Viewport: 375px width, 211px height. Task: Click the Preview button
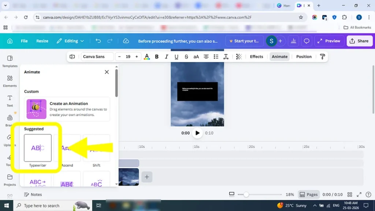click(x=329, y=41)
